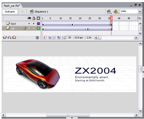144x119 pixels.
Task: Click the stage vertical scroll up arrow
Action: [x=141, y=44]
